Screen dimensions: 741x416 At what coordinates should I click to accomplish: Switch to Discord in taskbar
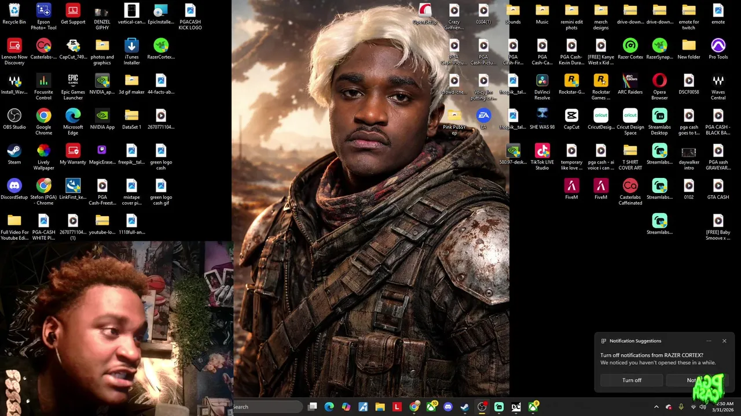447,407
